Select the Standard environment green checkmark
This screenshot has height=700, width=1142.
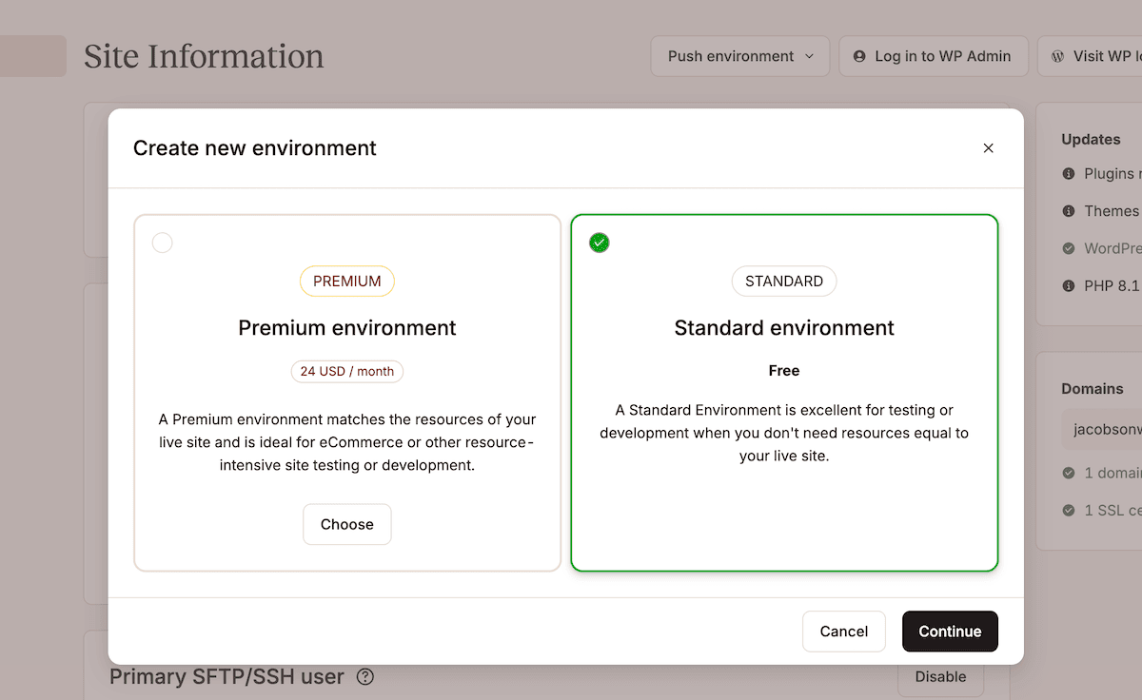[600, 243]
